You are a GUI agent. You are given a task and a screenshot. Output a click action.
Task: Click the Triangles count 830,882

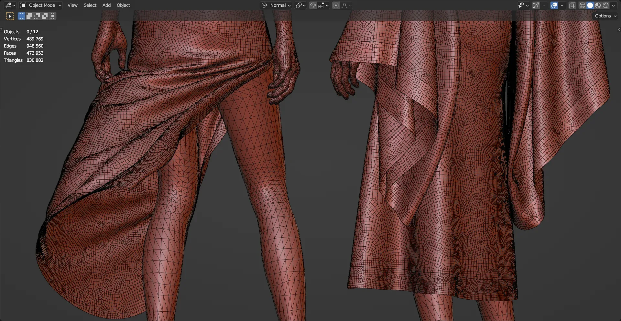coord(35,60)
